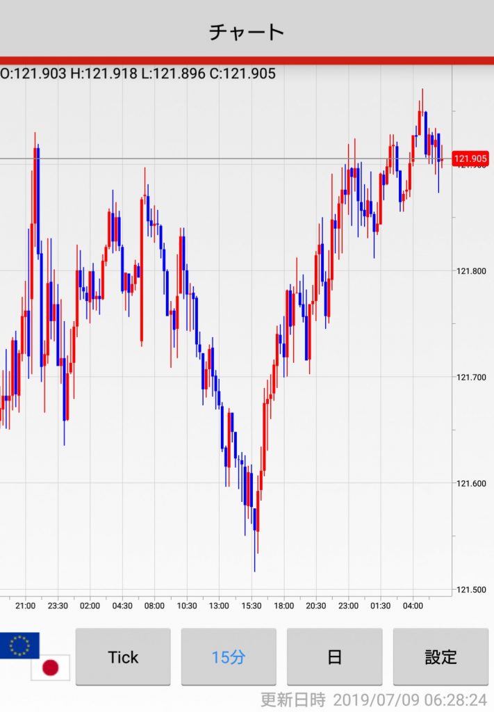Select the 15分 timeframe button
Image resolution: width=494 pixels, height=712 pixels.
[229, 657]
